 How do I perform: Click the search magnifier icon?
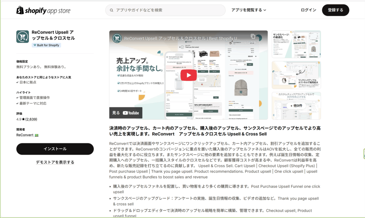click(x=112, y=10)
